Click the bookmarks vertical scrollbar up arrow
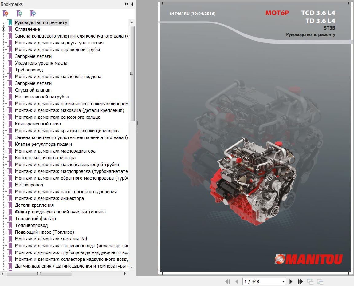 pos(132,22)
